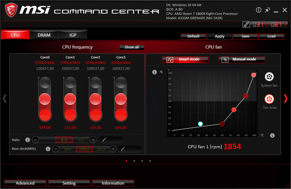Click info icon beside percent axis
The height and width of the screenshot is (189, 291).
[x=154, y=72]
